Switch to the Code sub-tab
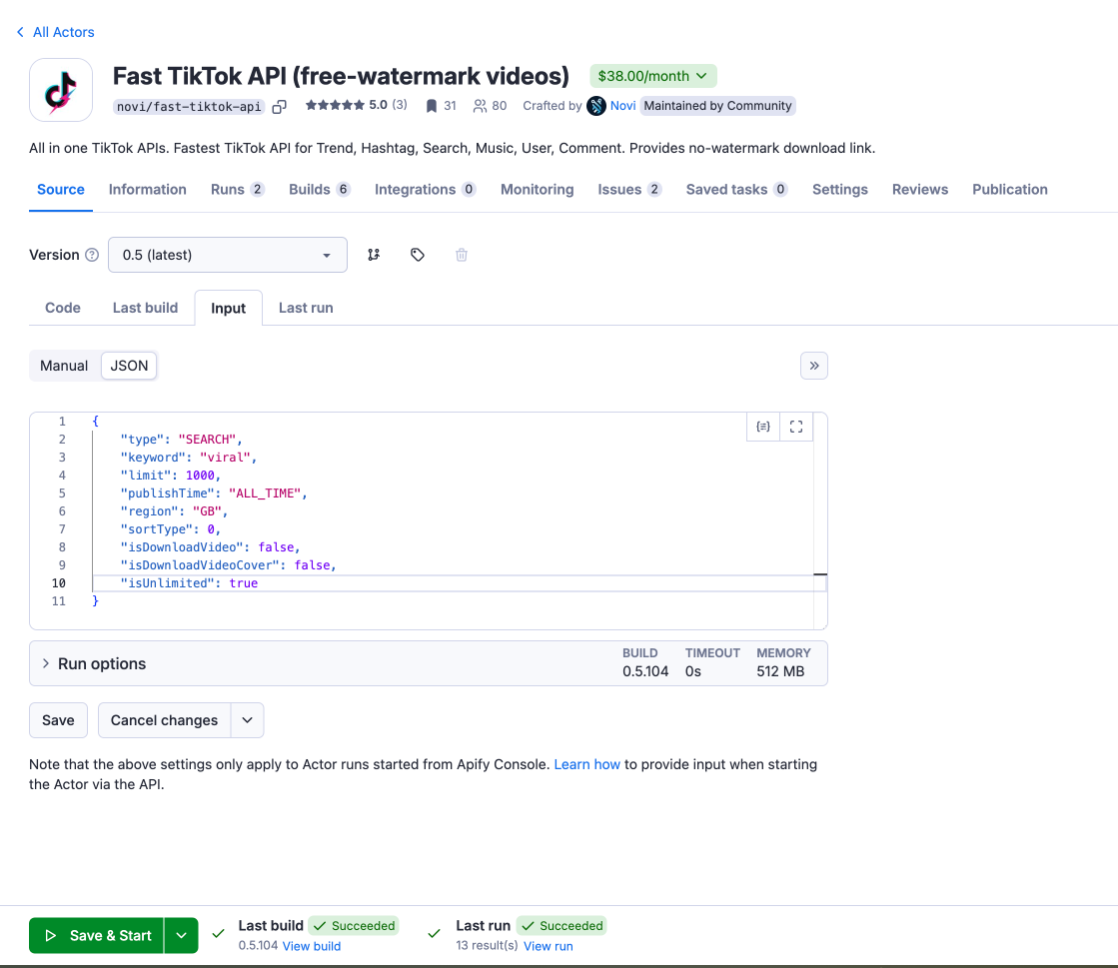 [x=63, y=308]
